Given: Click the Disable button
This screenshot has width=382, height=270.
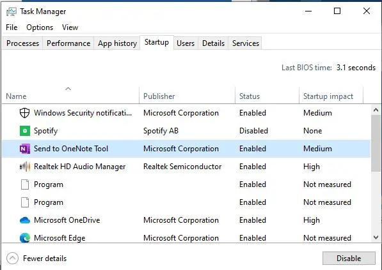Looking at the screenshot, I should click(x=349, y=258).
